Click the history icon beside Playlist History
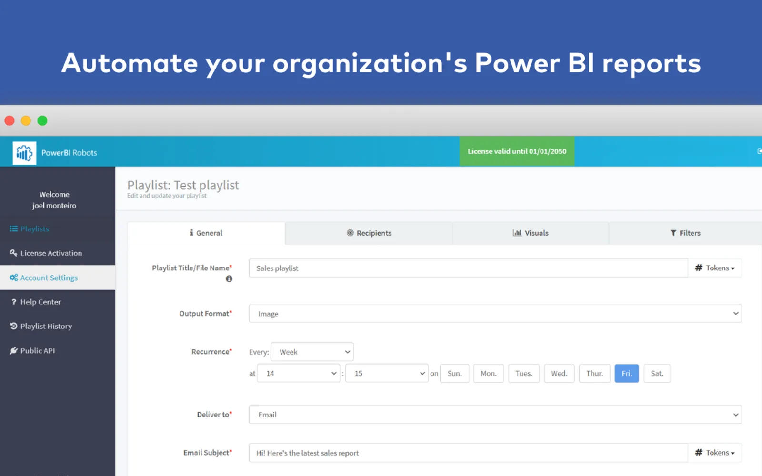 click(x=14, y=326)
